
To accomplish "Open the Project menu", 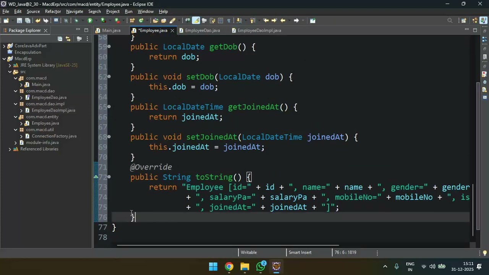I will click(113, 11).
